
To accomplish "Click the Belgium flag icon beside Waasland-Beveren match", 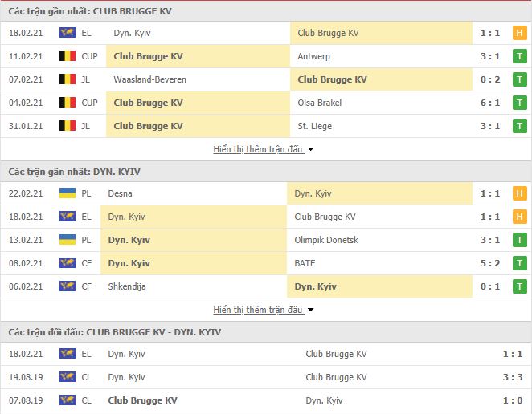I will [68, 79].
